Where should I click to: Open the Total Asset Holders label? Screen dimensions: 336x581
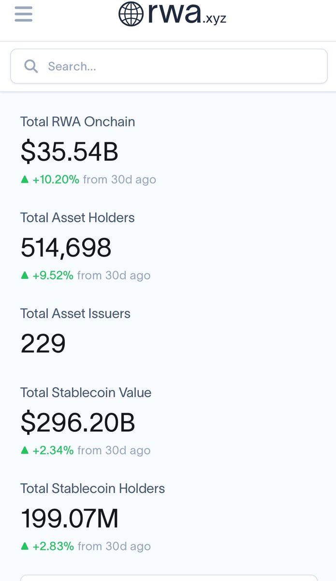click(x=77, y=217)
